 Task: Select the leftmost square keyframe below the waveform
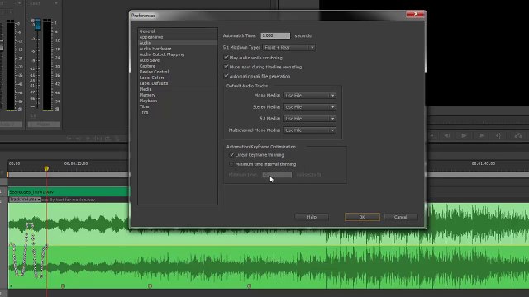coord(63,286)
